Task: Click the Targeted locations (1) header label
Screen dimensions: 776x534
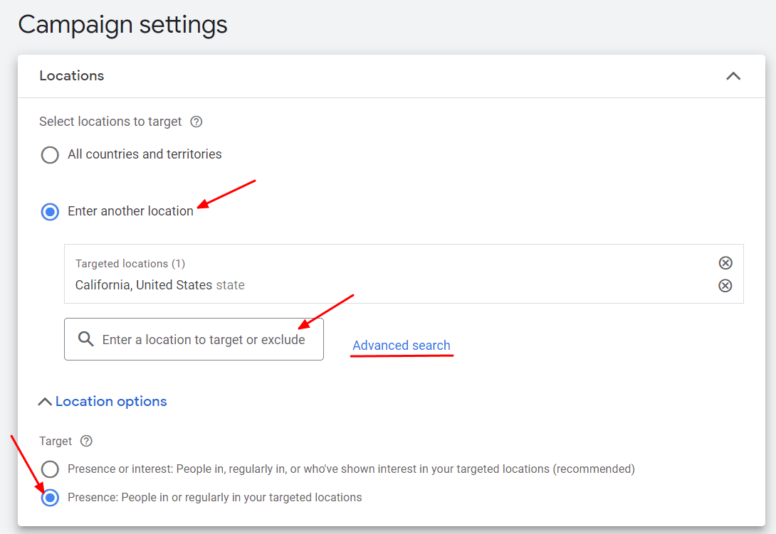Action: pyautogui.click(x=130, y=264)
